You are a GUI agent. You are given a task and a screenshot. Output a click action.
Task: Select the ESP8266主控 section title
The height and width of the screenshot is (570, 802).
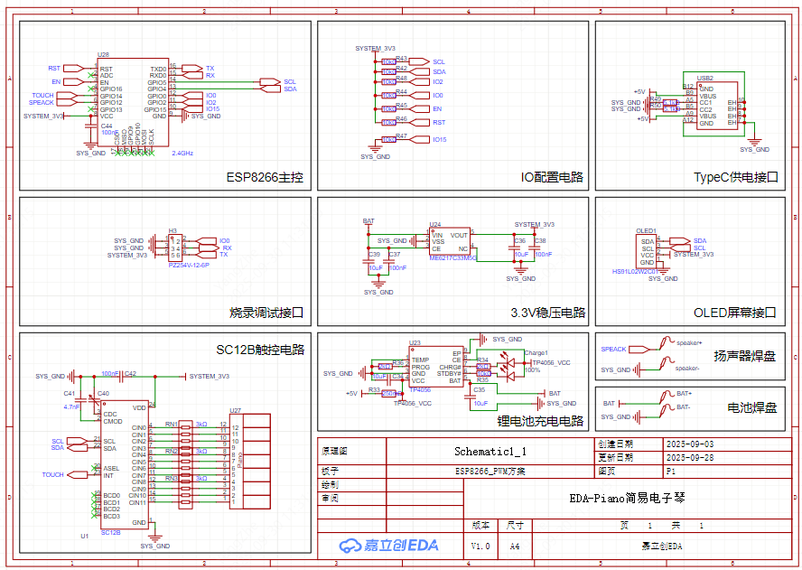coord(264,178)
